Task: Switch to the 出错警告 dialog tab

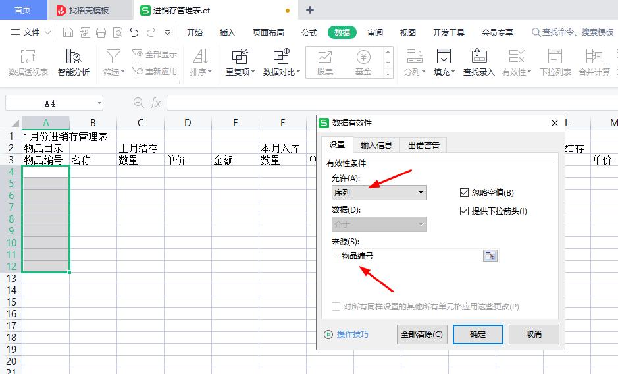Action: pyautogui.click(x=424, y=145)
